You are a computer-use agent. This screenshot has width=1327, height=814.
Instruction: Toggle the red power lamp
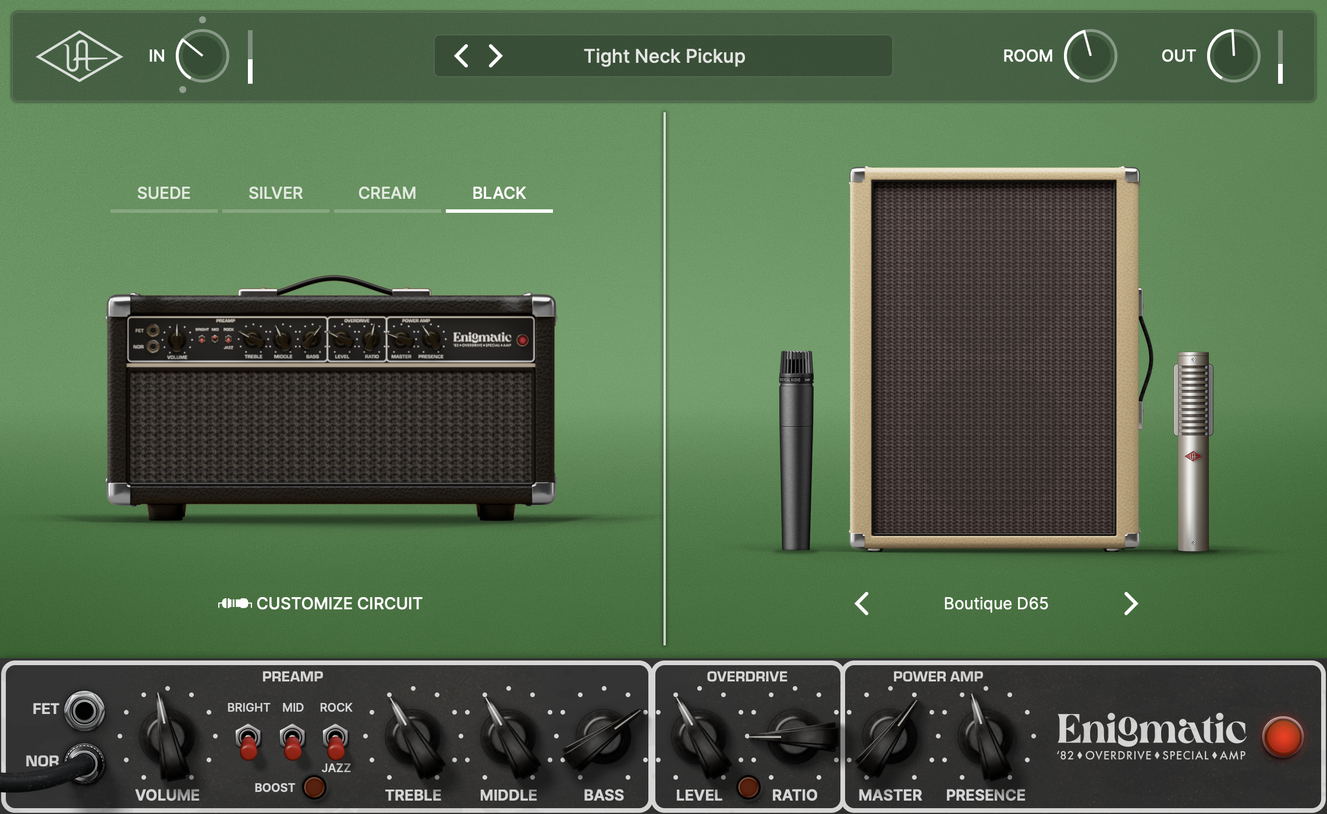(1283, 737)
